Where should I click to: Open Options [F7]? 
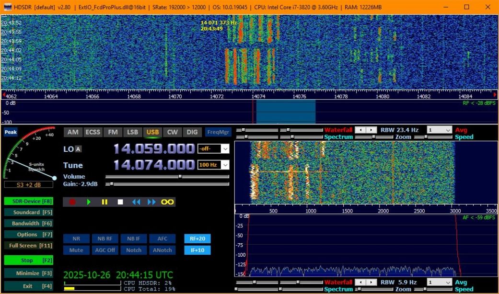pos(28,235)
